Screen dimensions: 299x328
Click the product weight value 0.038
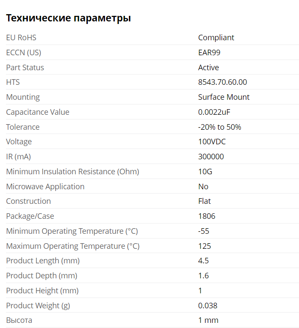pyautogui.click(x=208, y=306)
